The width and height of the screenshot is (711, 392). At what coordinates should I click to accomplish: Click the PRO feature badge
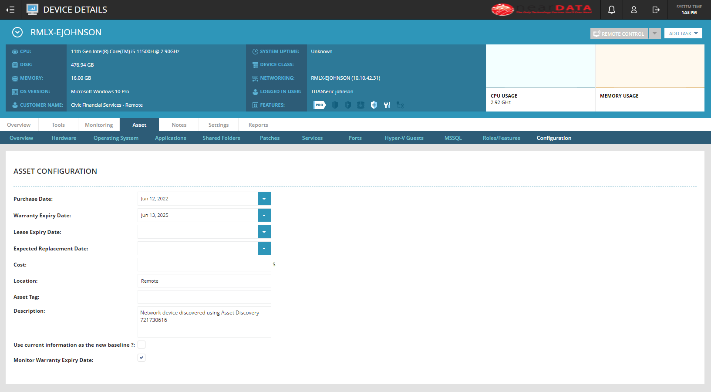(x=320, y=105)
